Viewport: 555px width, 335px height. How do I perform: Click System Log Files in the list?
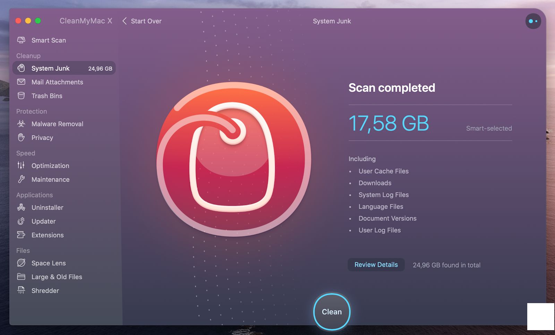click(384, 195)
